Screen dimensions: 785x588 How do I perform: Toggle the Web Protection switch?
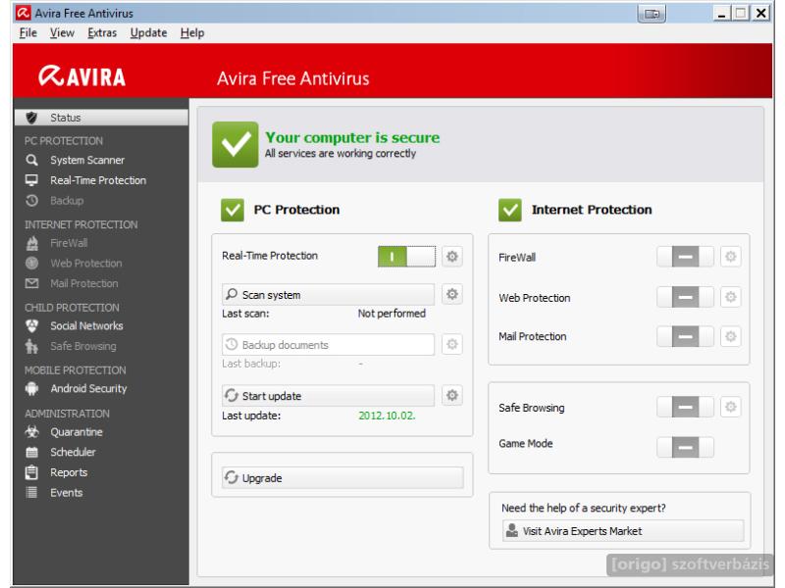[685, 297]
